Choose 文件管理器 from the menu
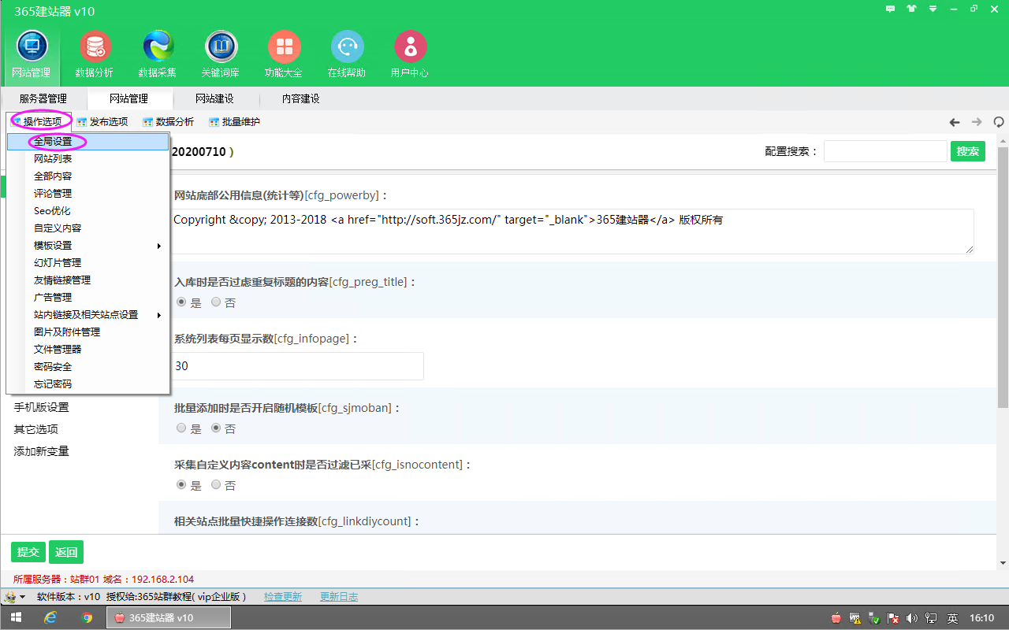 tap(88, 350)
